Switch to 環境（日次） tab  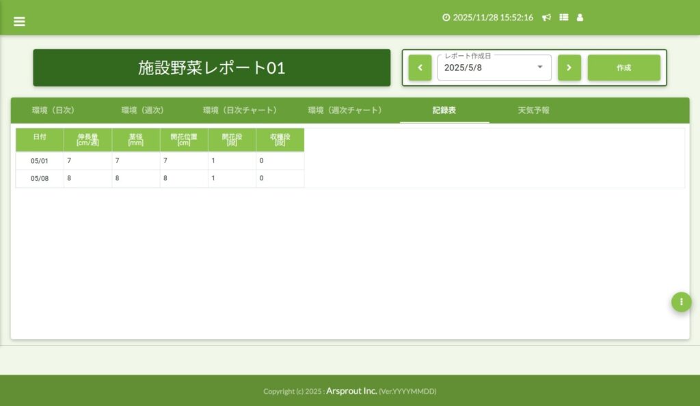point(53,110)
